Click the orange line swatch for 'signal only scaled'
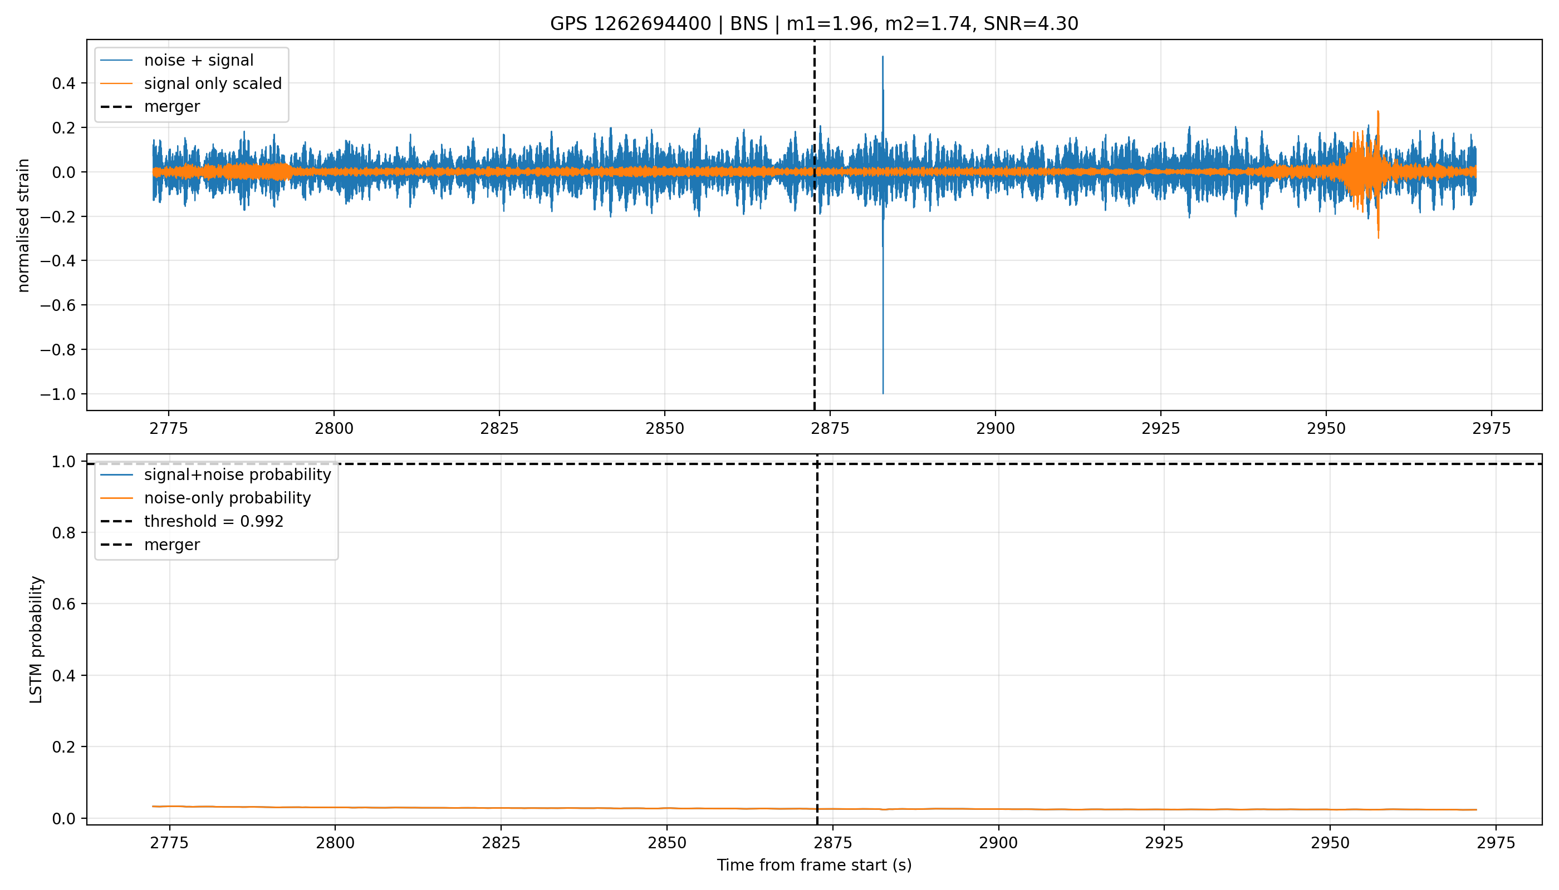 click(x=116, y=83)
